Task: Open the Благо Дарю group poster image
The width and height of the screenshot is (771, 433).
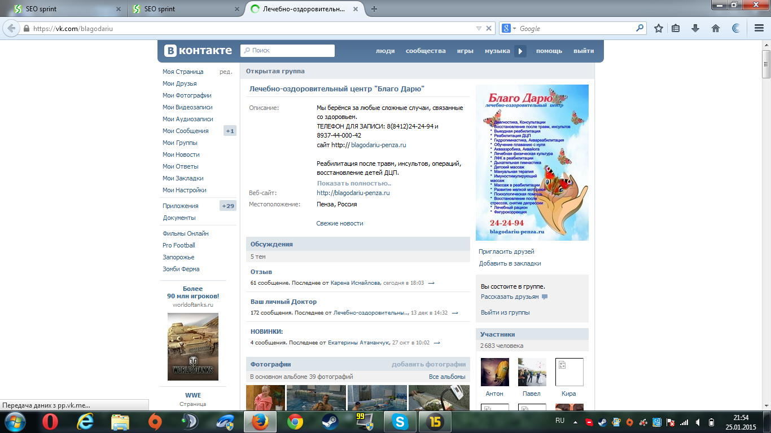Action: (532, 162)
